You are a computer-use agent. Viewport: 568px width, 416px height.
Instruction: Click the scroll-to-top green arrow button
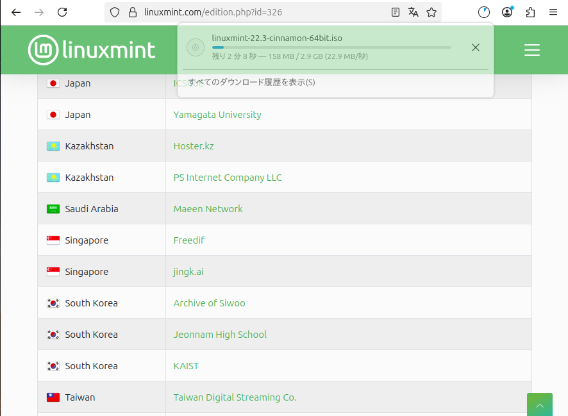(539, 404)
